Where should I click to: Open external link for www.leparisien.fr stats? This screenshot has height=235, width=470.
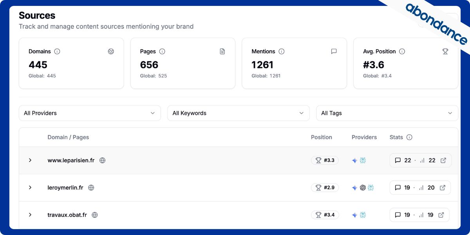pos(443,160)
